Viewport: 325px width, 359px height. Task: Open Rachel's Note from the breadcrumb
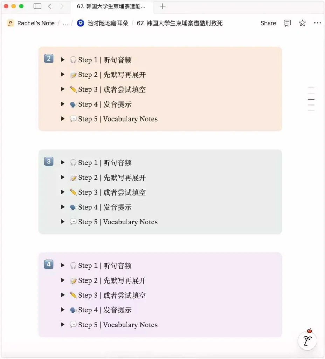pos(35,23)
